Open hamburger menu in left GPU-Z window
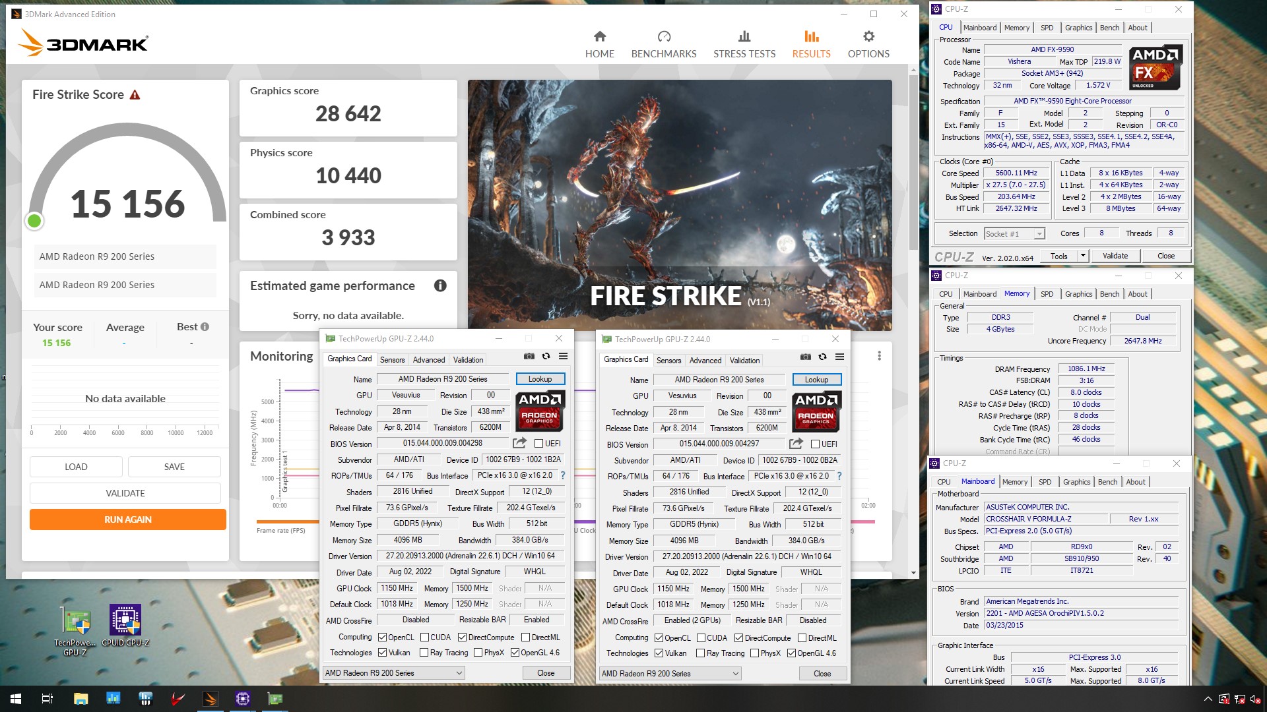The height and width of the screenshot is (712, 1267). (x=563, y=356)
